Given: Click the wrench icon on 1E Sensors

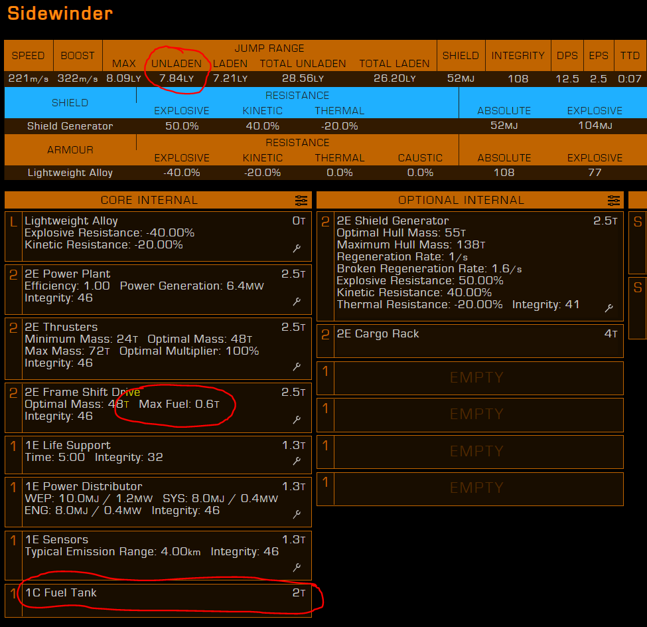Looking at the screenshot, I should click(x=297, y=567).
